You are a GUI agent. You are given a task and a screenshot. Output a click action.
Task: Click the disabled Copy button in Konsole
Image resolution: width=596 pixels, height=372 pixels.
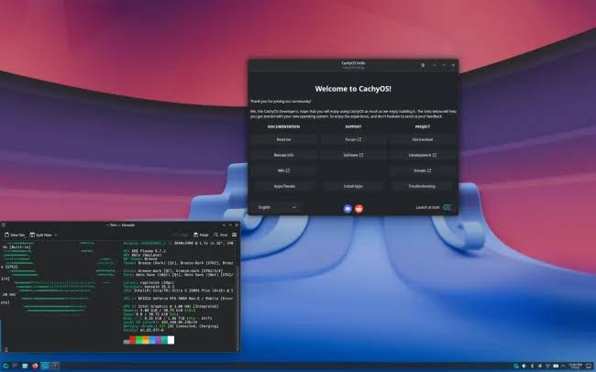181,235
